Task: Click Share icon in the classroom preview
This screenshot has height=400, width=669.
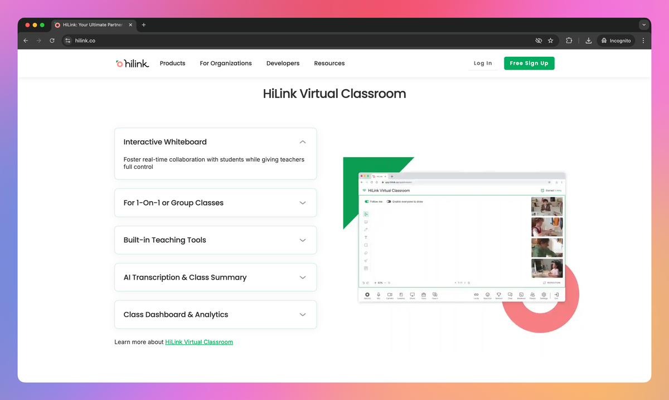Action: coord(413,295)
